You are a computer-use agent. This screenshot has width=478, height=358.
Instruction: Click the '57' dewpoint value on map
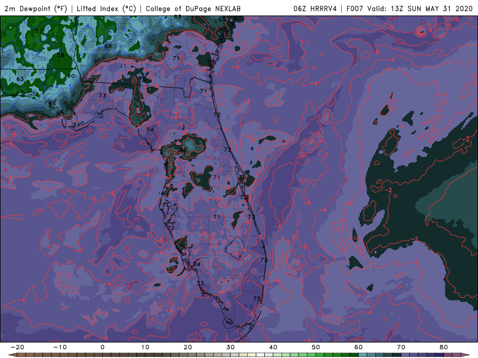click(x=39, y=31)
